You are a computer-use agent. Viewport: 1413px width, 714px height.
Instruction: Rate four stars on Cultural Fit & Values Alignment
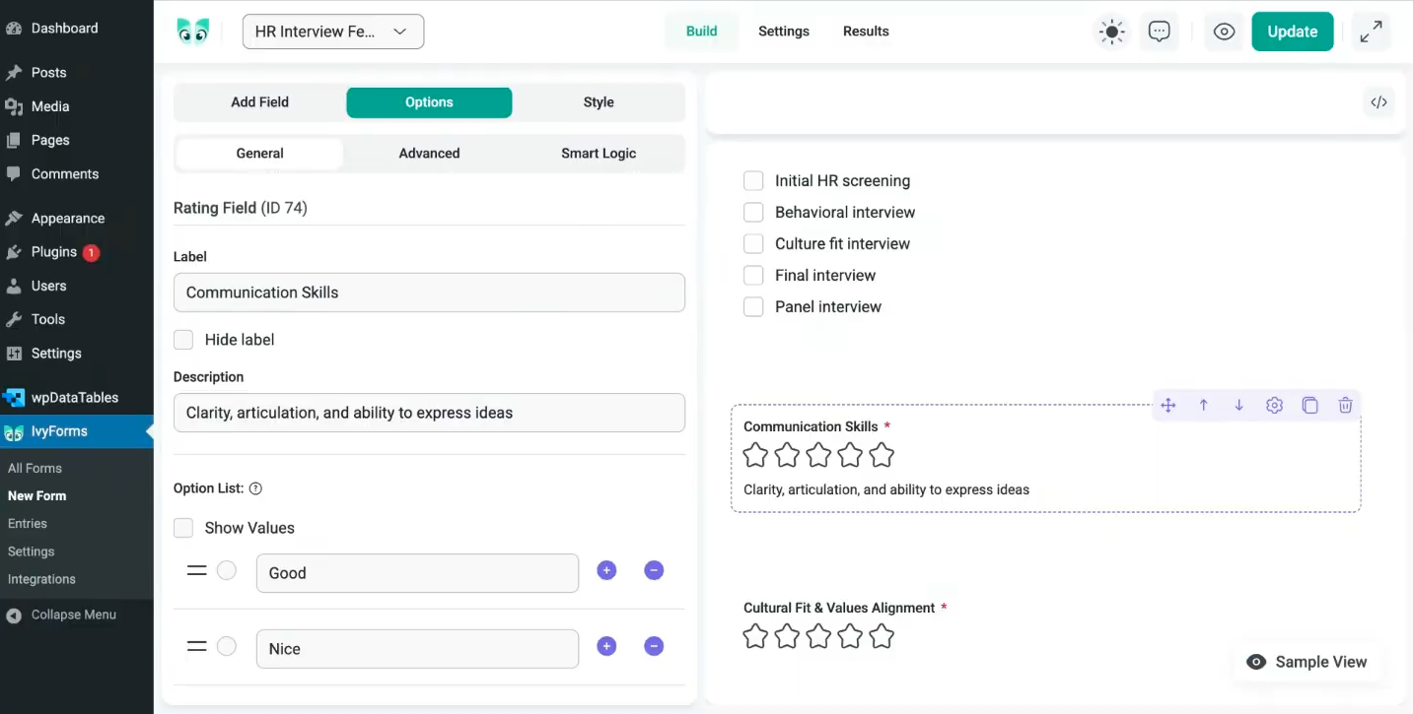pyautogui.click(x=850, y=636)
